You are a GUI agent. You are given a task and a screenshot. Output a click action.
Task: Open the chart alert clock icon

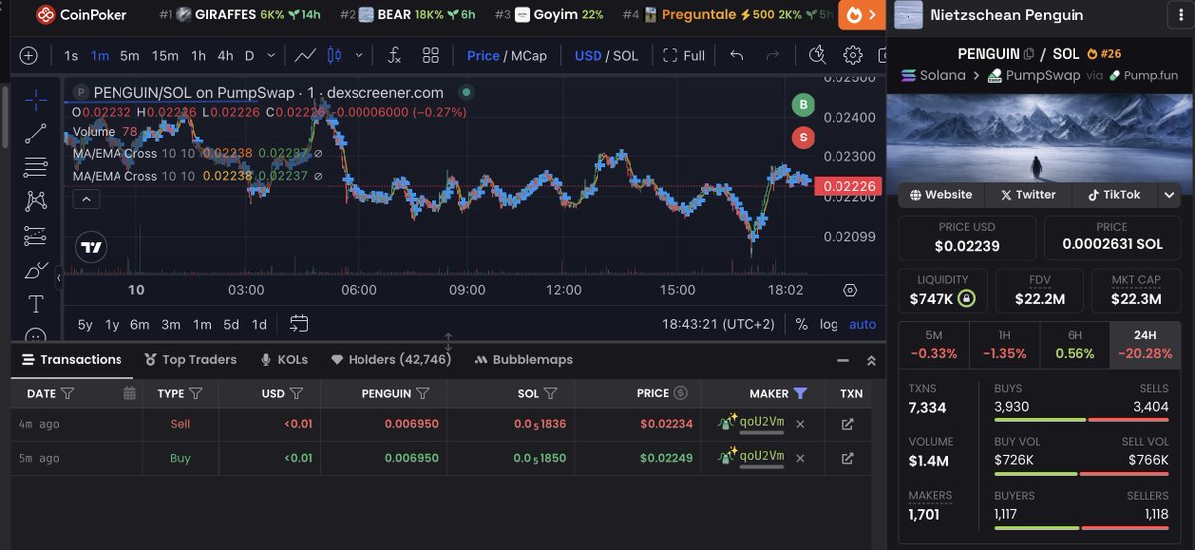818,55
